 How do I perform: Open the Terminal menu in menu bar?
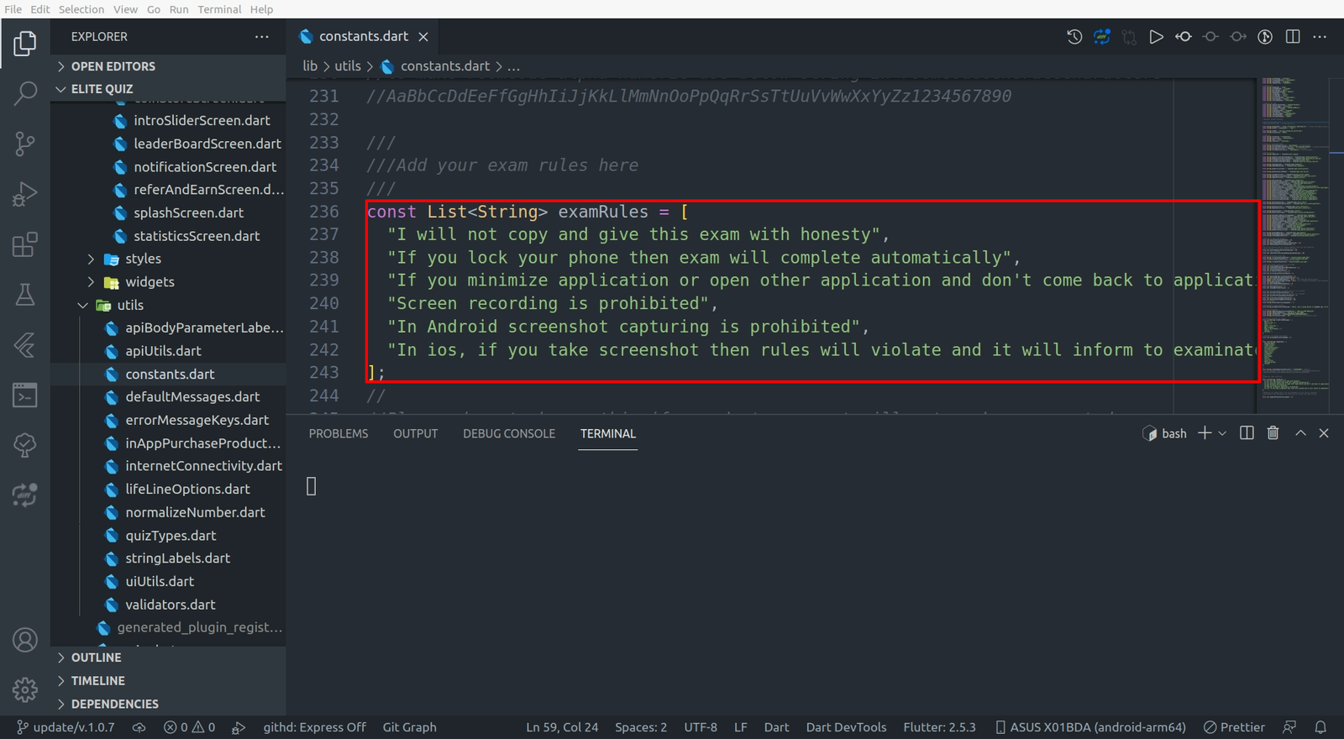click(219, 9)
